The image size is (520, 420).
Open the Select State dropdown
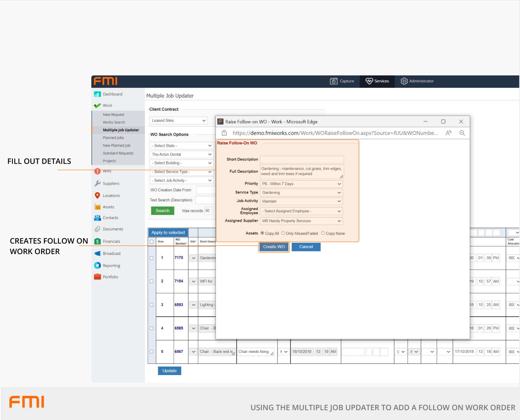[x=182, y=146]
